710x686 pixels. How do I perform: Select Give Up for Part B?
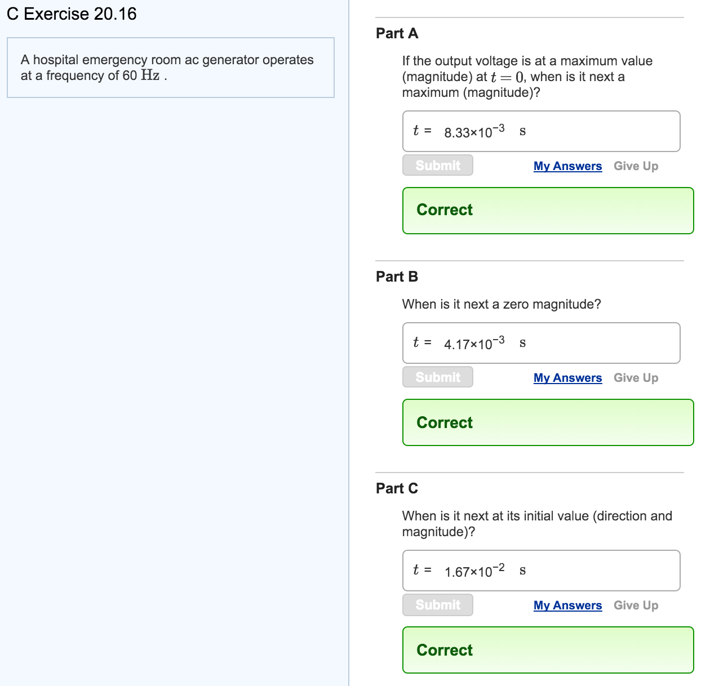(636, 378)
